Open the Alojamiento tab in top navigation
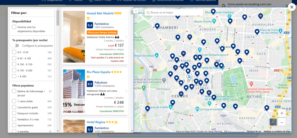297x138 pixels. [x=52, y=1]
